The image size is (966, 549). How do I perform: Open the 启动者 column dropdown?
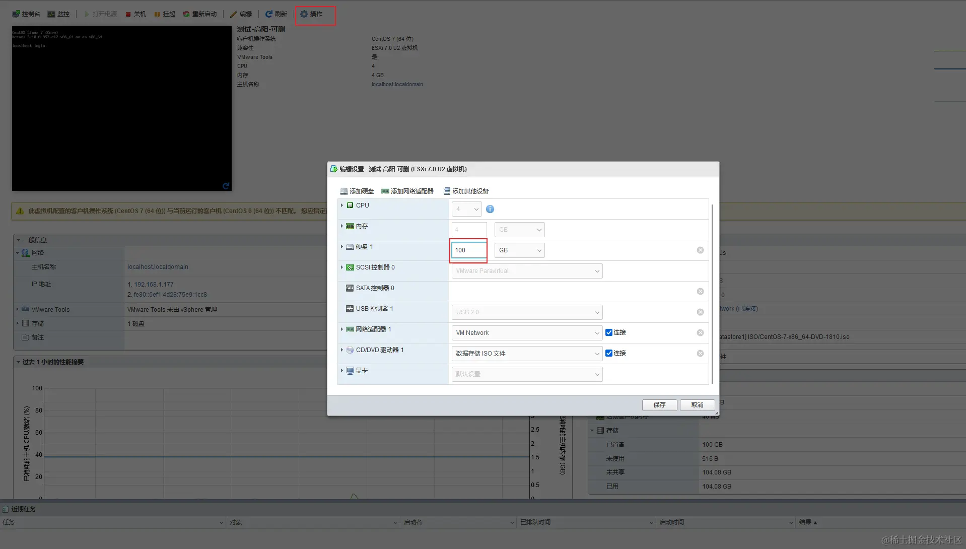pos(512,523)
